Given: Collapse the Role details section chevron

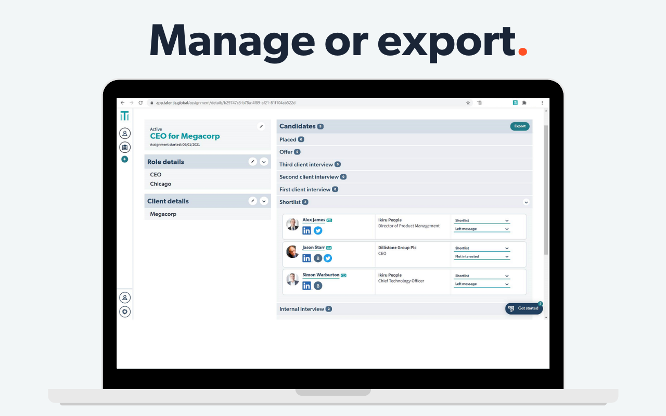Looking at the screenshot, I should coord(264,162).
